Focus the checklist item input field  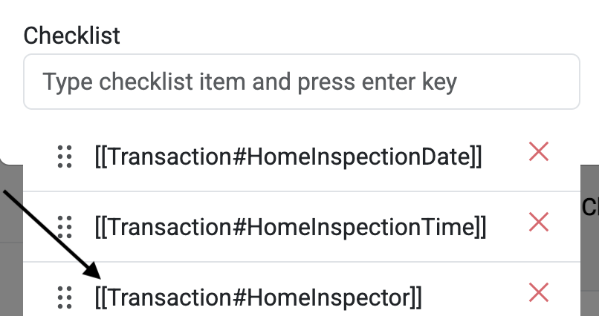pyautogui.click(x=301, y=82)
